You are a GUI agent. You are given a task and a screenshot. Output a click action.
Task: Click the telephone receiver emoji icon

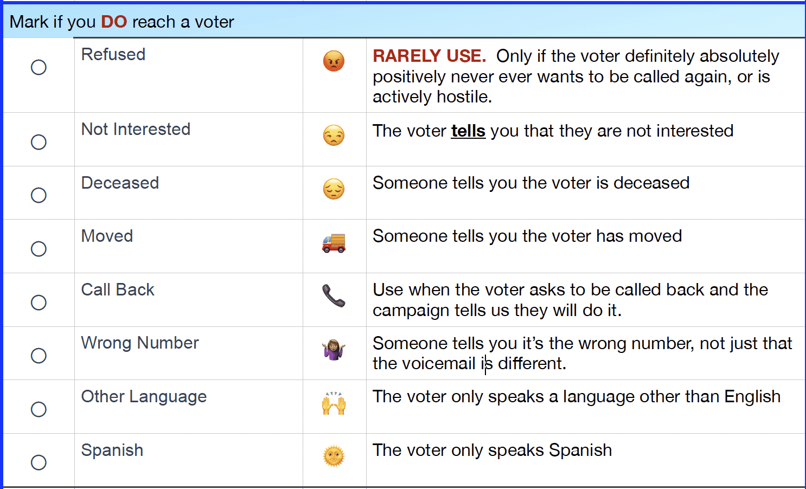click(334, 296)
